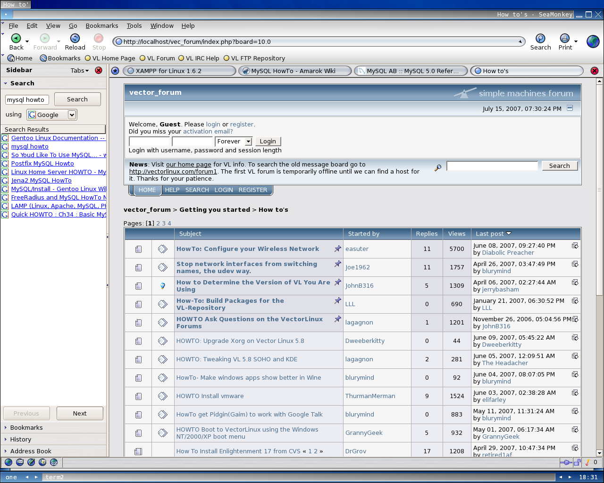Image resolution: width=604 pixels, height=483 pixels.
Task: Close the current browser tab
Action: (595, 71)
